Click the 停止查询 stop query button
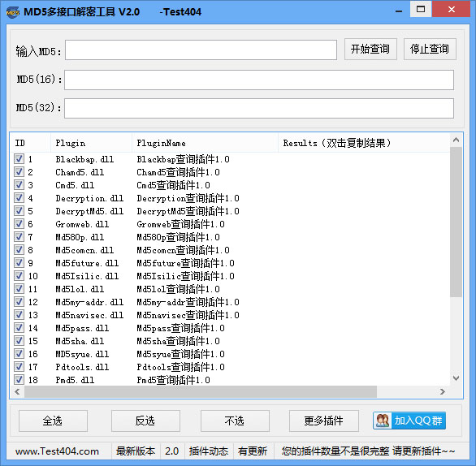 430,49
